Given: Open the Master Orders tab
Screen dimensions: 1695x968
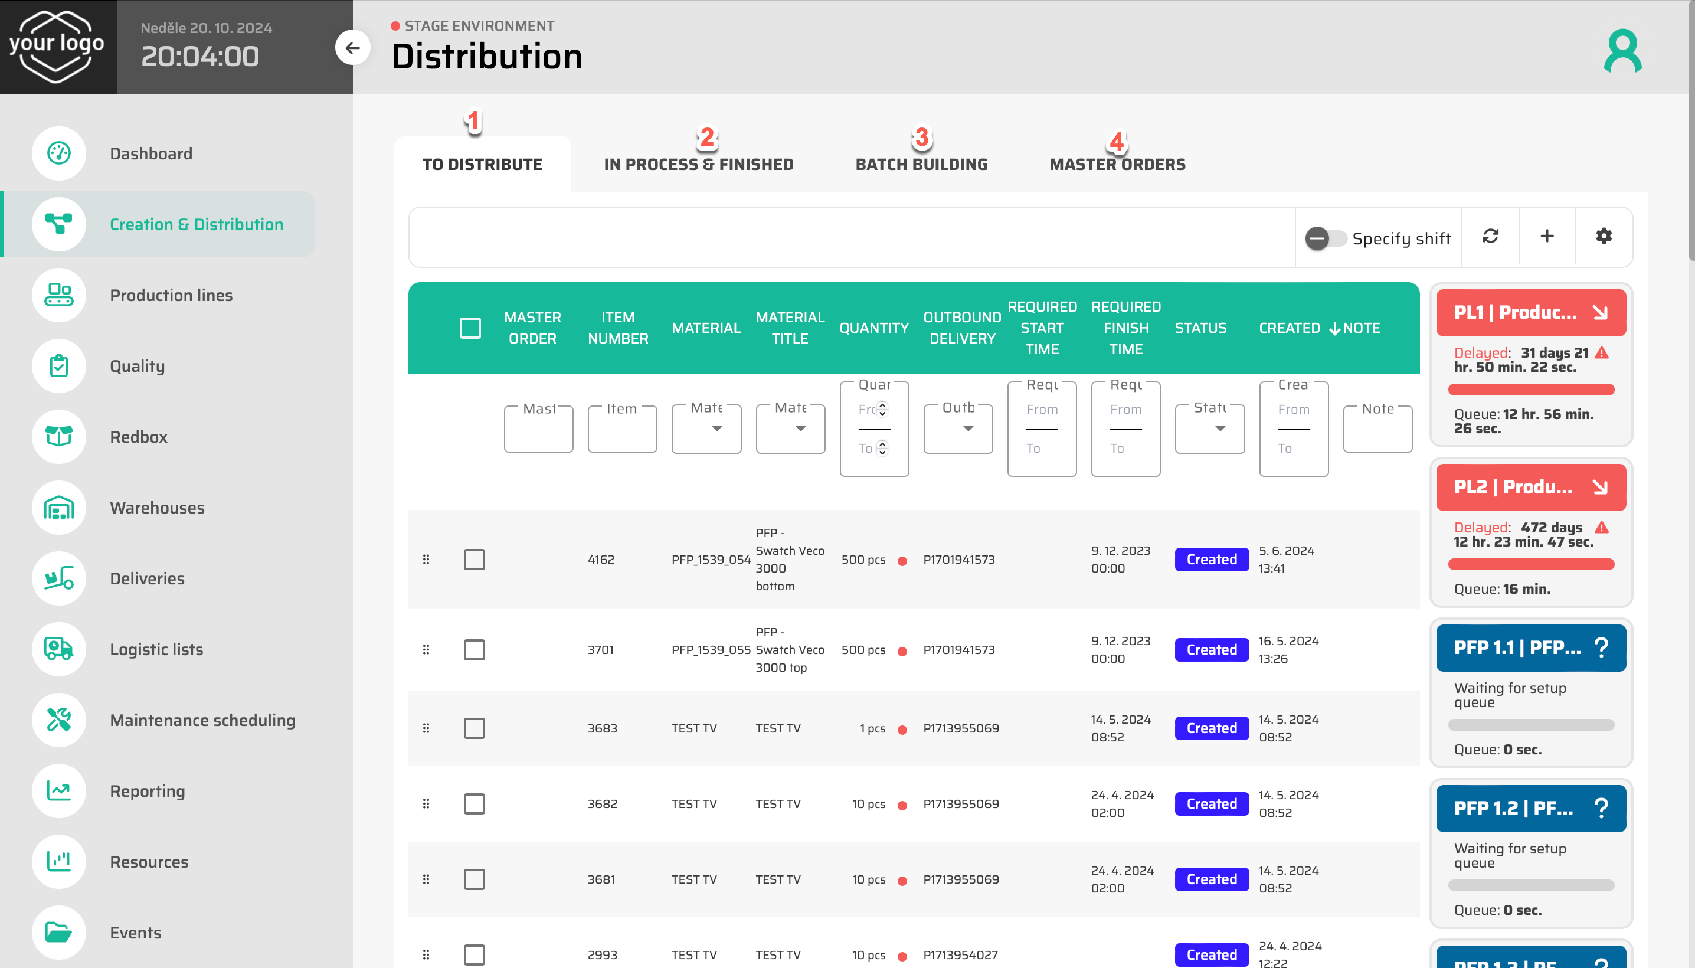Looking at the screenshot, I should tap(1117, 164).
